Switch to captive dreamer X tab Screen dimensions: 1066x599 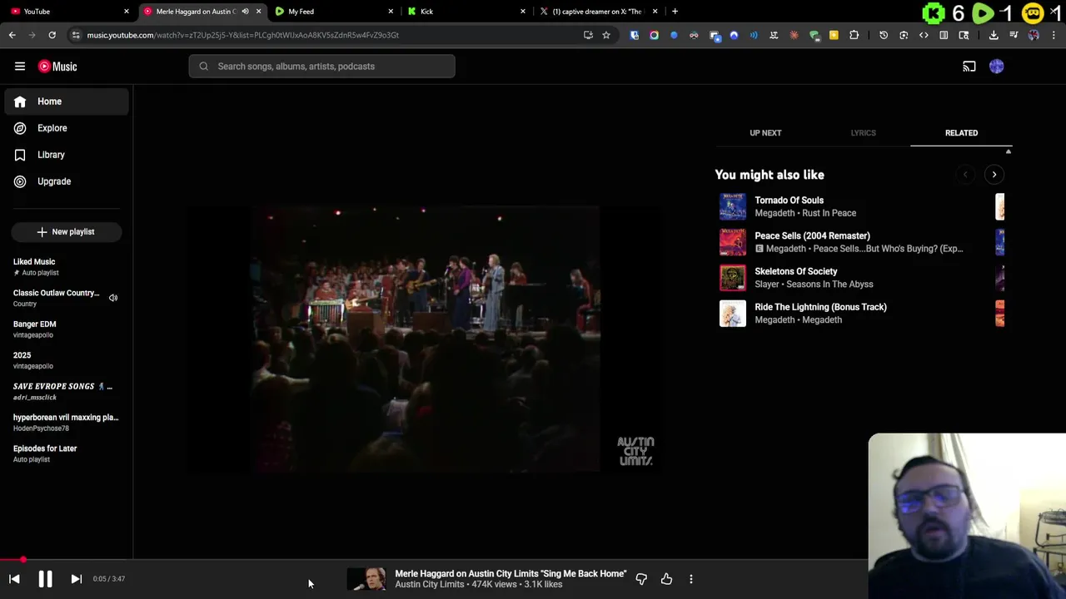600,12
